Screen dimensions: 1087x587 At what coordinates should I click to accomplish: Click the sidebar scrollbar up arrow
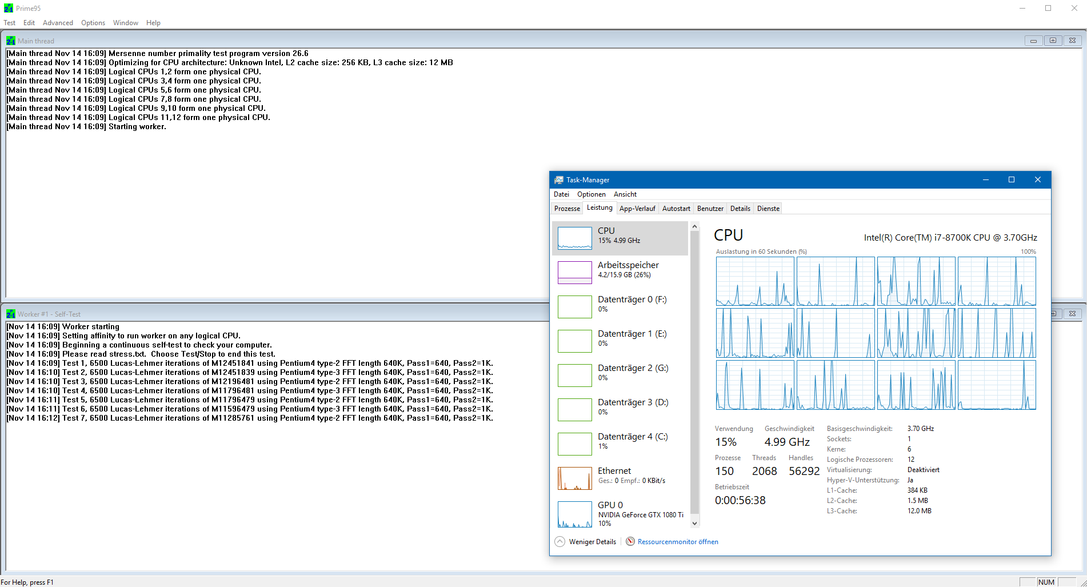point(694,227)
